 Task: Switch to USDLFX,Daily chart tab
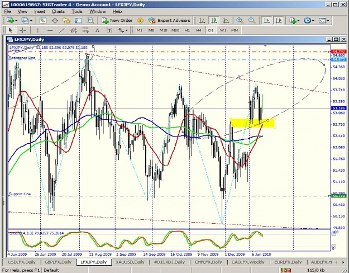[22, 262]
